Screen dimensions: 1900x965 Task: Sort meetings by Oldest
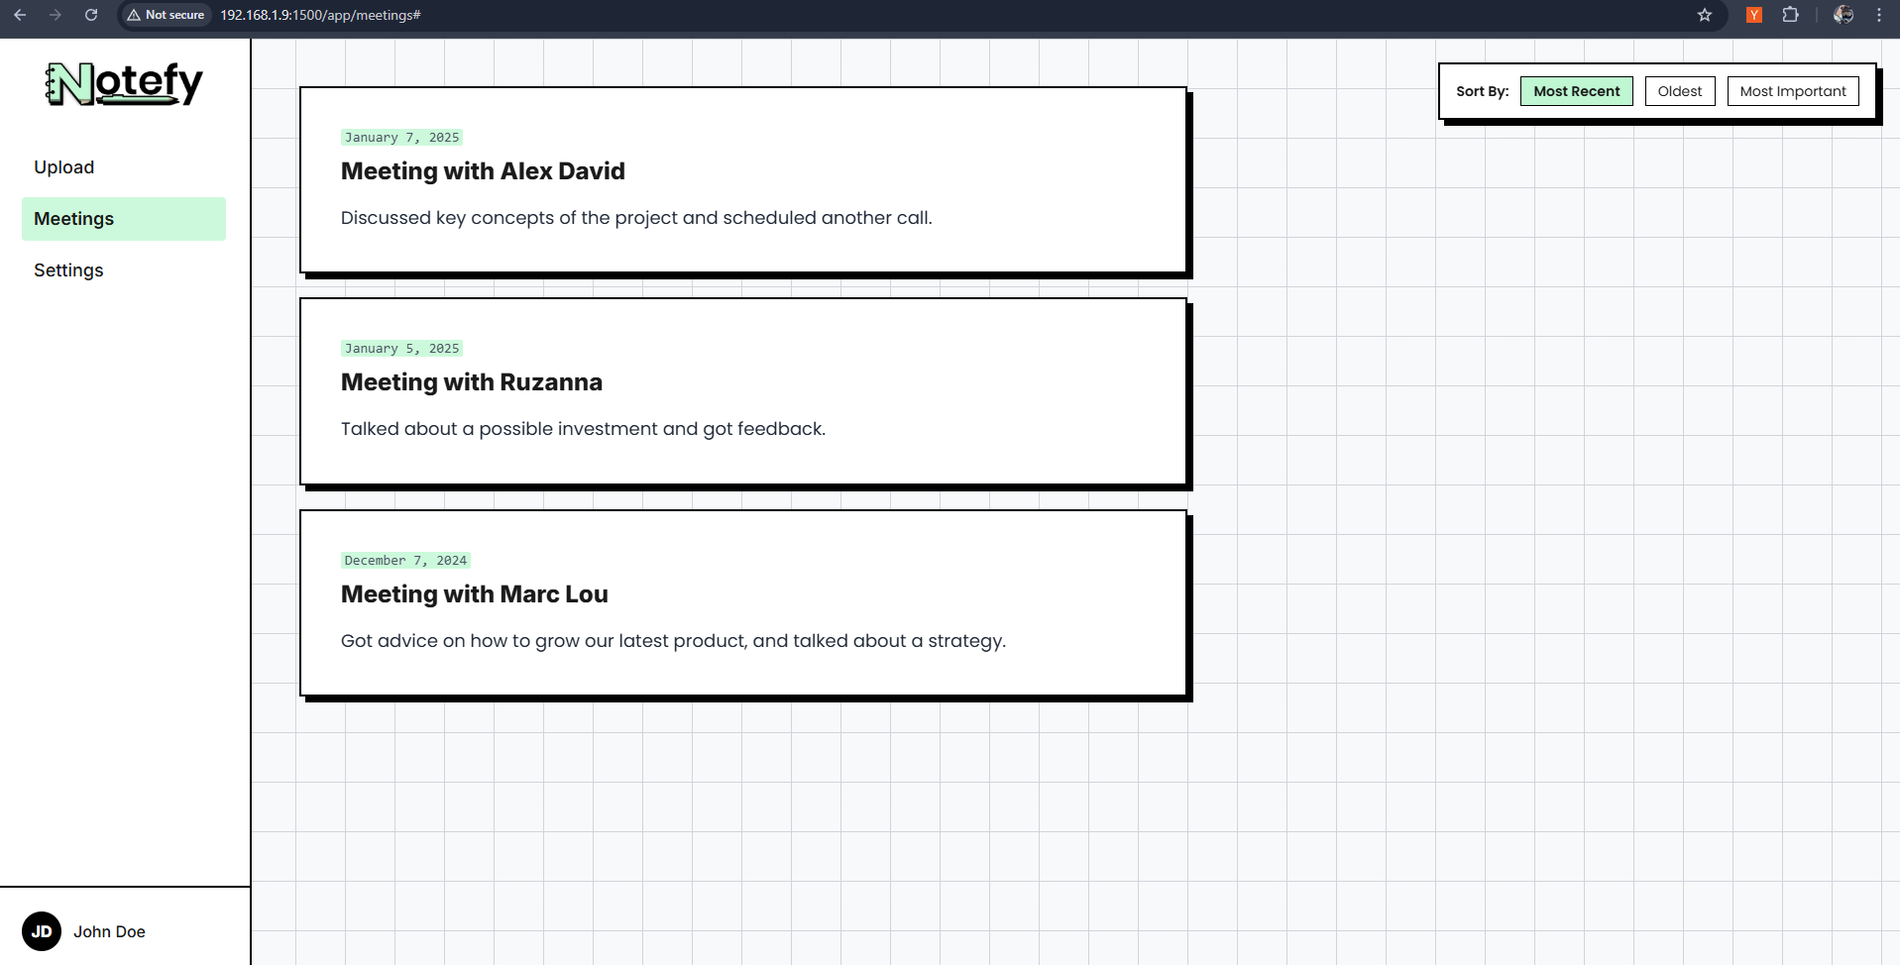pos(1679,91)
